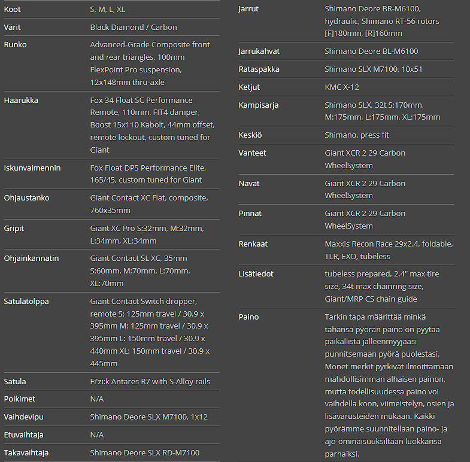Select the Fi'zi:k Antares R7 saddle text
This screenshot has height=462, width=470.
(x=150, y=382)
